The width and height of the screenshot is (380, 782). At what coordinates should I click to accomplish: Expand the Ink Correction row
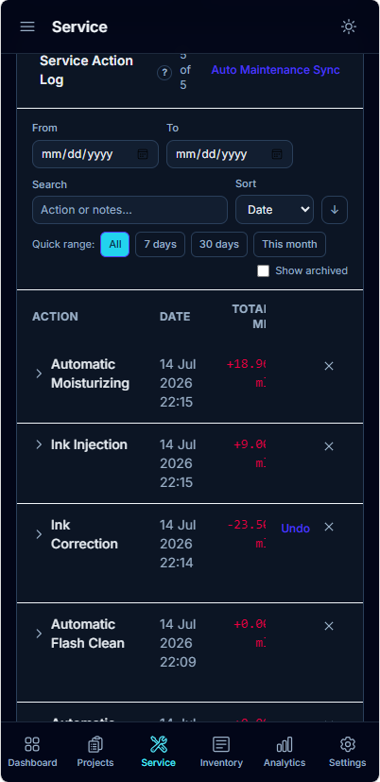pos(39,534)
